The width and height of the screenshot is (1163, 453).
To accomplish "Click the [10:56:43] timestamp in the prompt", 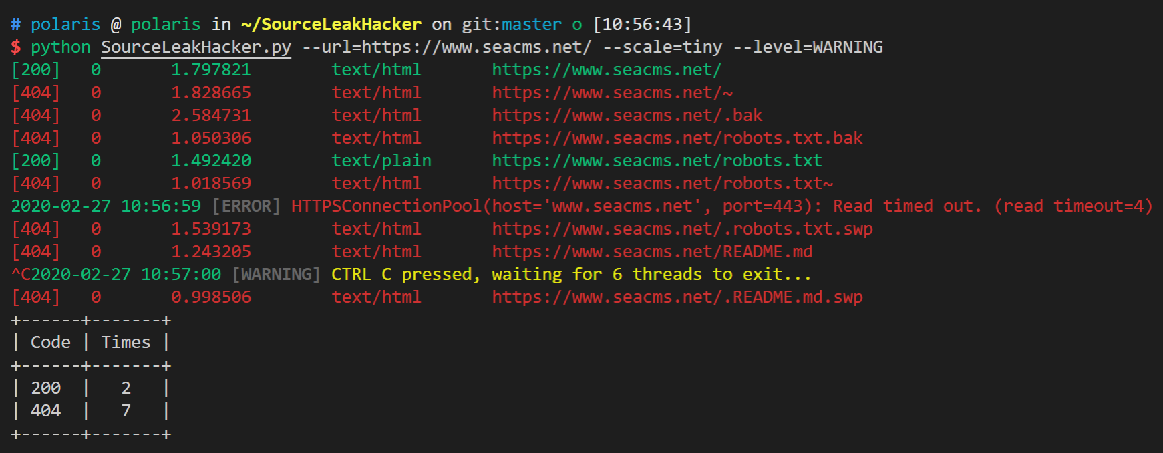I will [642, 24].
